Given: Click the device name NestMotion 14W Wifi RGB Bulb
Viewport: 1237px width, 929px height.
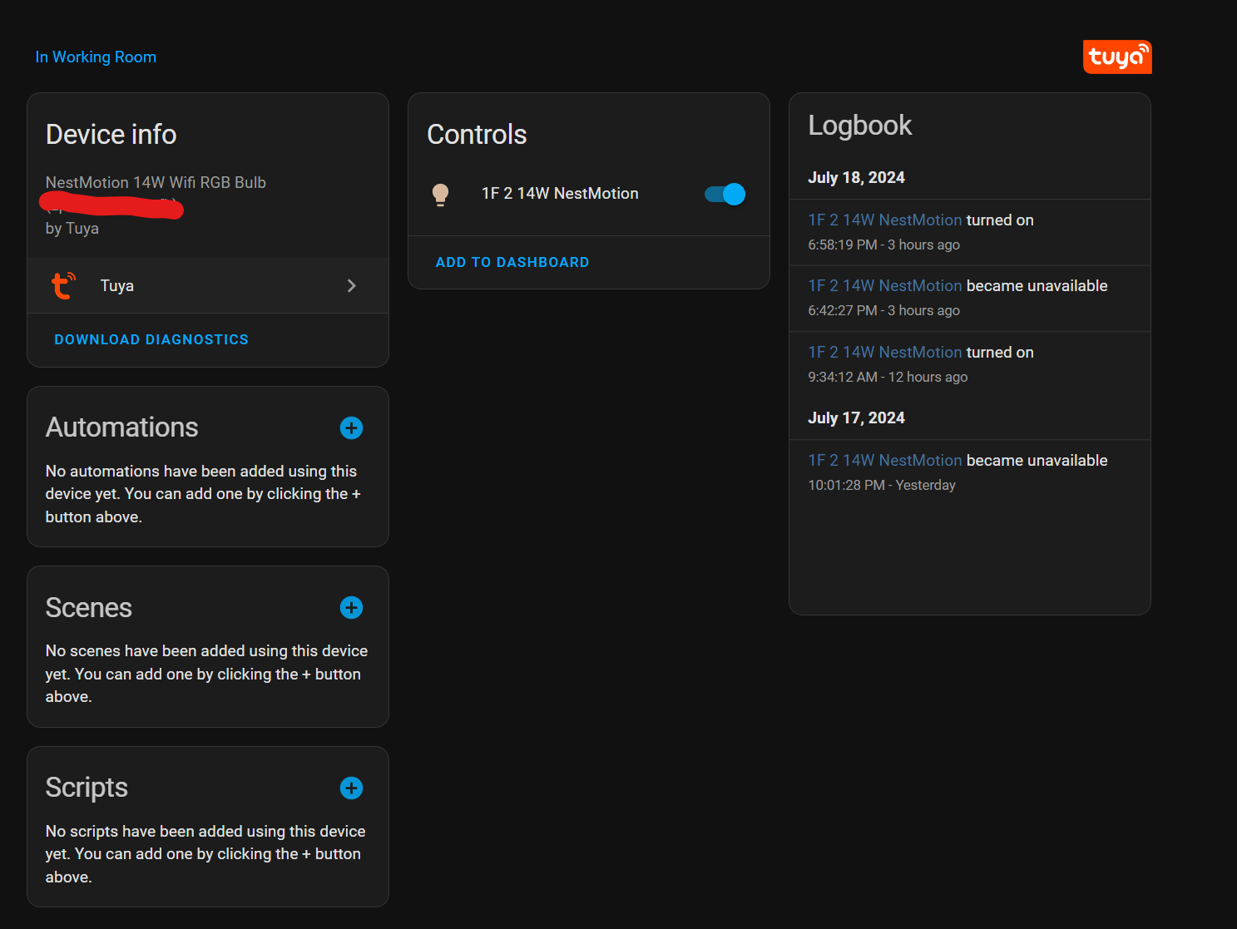Looking at the screenshot, I should point(155,182).
